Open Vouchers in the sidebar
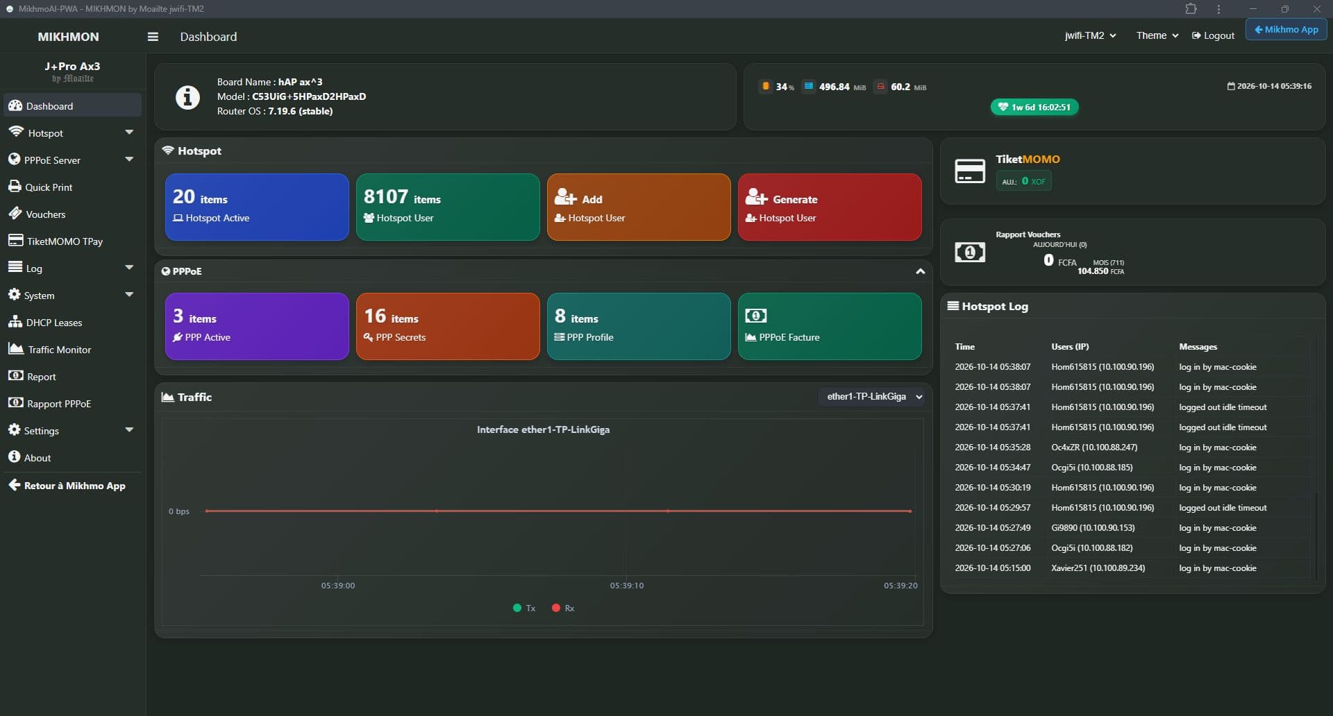 (72, 214)
